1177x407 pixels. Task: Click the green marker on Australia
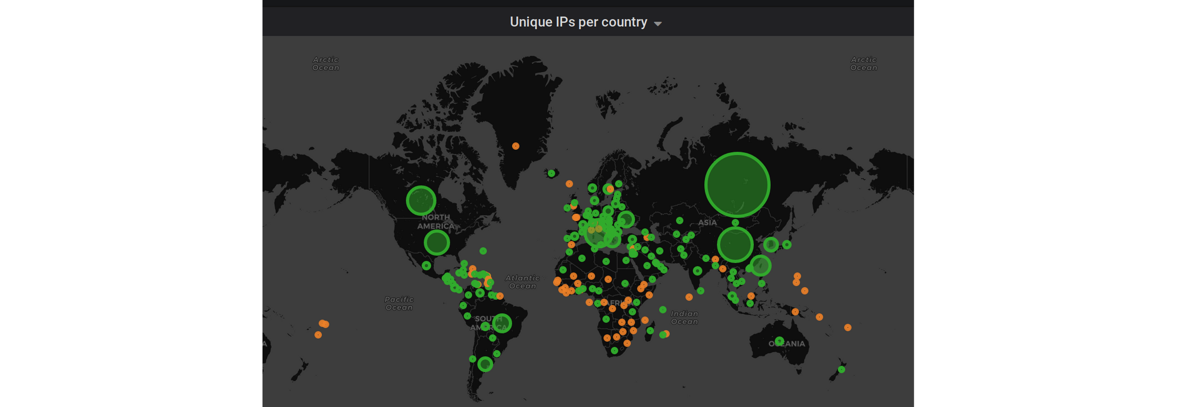tap(779, 341)
